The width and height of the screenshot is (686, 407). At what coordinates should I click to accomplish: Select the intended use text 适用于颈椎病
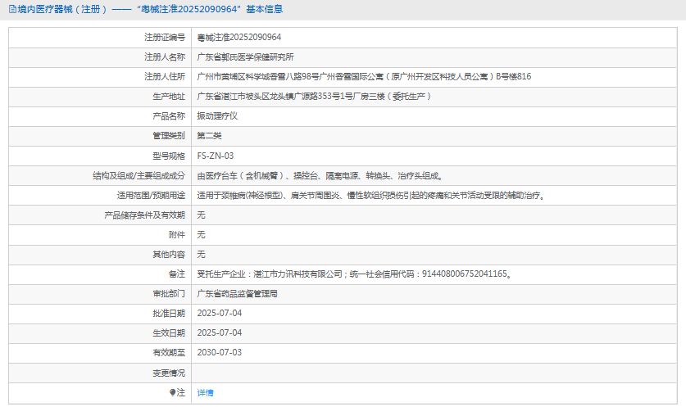click(x=371, y=196)
